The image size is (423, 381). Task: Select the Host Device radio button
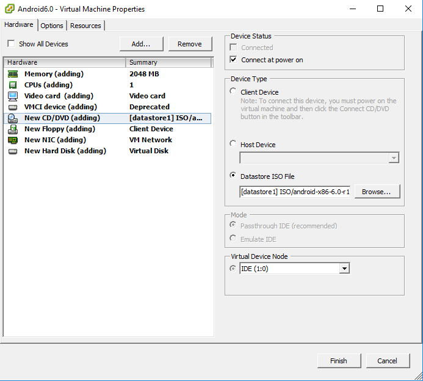pos(233,143)
